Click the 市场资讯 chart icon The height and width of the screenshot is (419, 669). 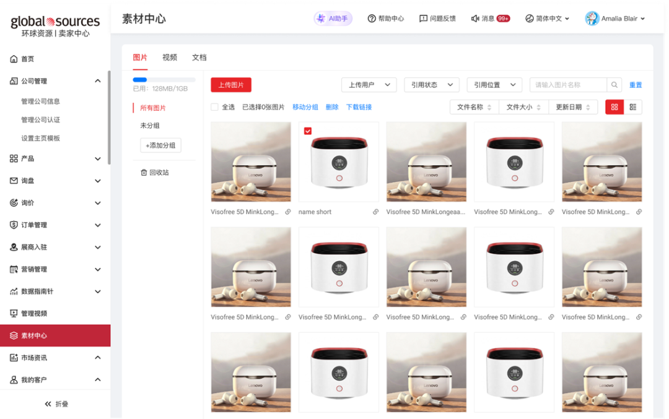[14, 358]
